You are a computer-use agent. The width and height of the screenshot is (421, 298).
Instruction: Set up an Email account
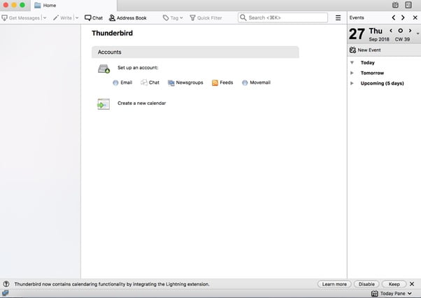pyautogui.click(x=122, y=83)
